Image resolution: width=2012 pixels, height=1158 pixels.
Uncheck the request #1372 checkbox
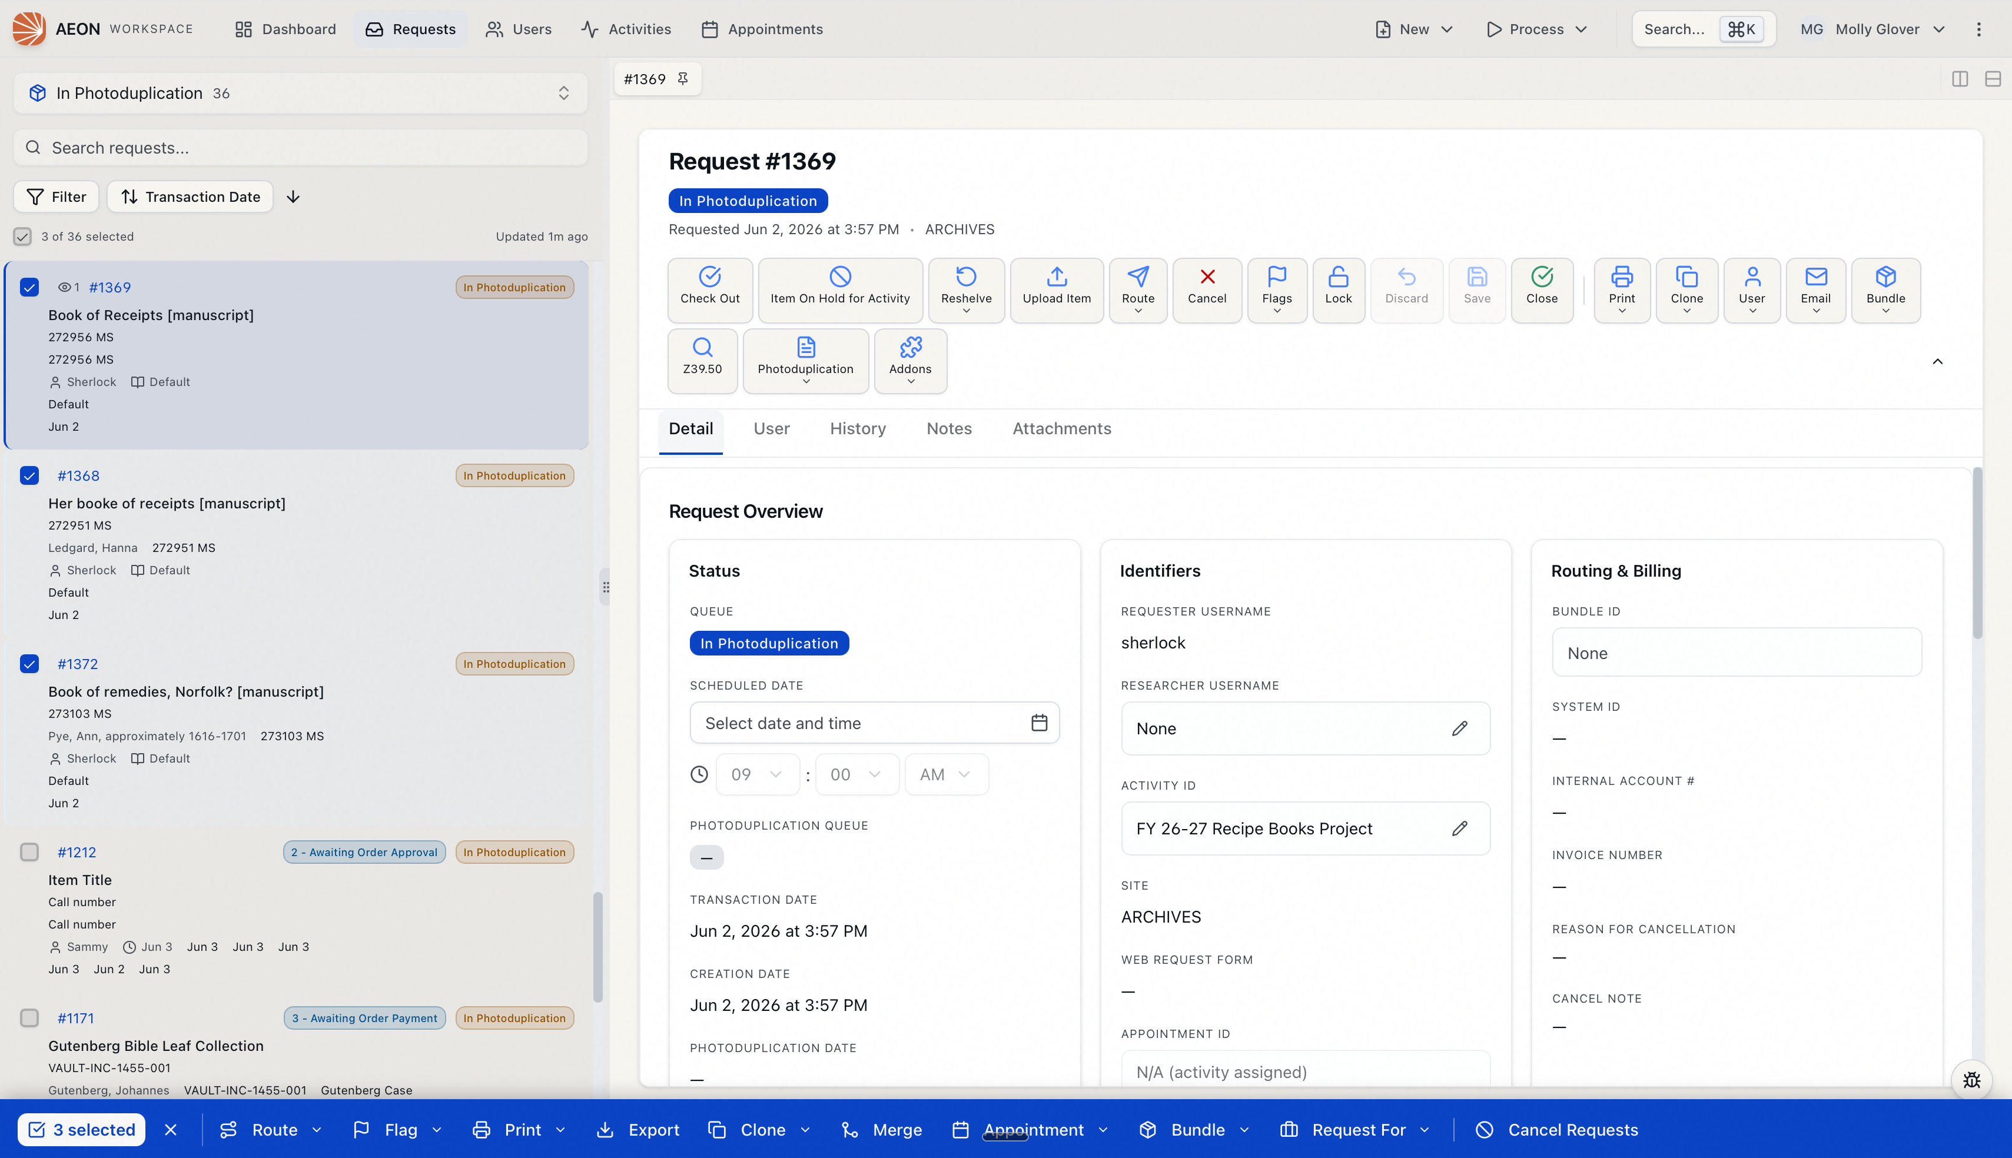pyautogui.click(x=29, y=664)
